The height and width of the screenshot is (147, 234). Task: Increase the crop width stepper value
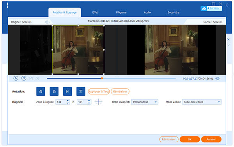pos(68,101)
